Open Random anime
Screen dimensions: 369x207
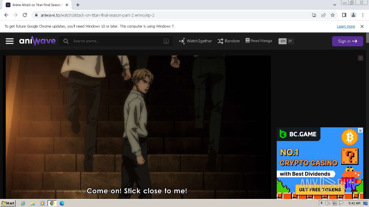pos(229,41)
